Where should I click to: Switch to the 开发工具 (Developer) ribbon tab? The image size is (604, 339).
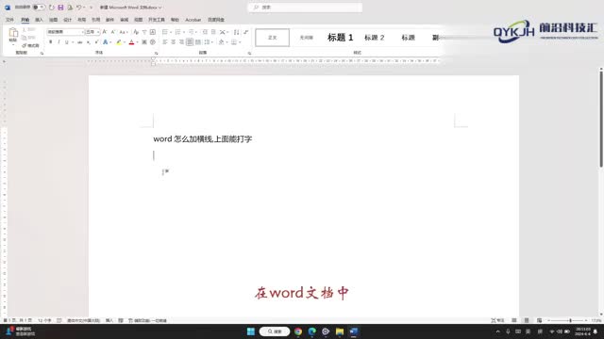[x=157, y=20]
